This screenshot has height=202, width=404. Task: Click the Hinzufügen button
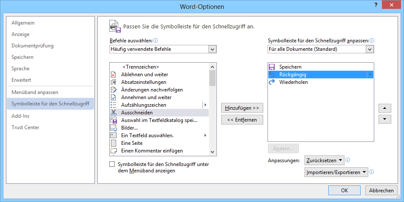[x=242, y=108]
